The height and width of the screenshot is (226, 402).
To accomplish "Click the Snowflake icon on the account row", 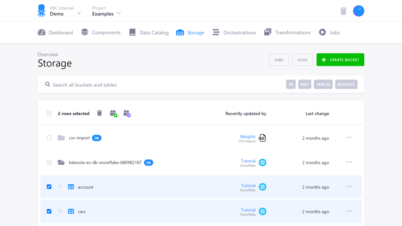I will 262,187.
